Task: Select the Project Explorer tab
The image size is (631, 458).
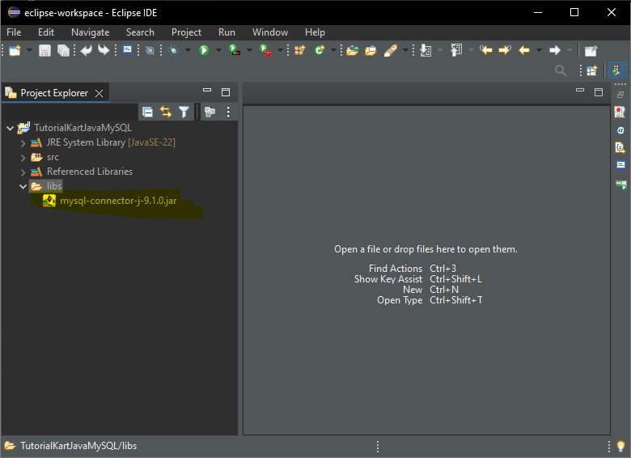Action: 54,93
